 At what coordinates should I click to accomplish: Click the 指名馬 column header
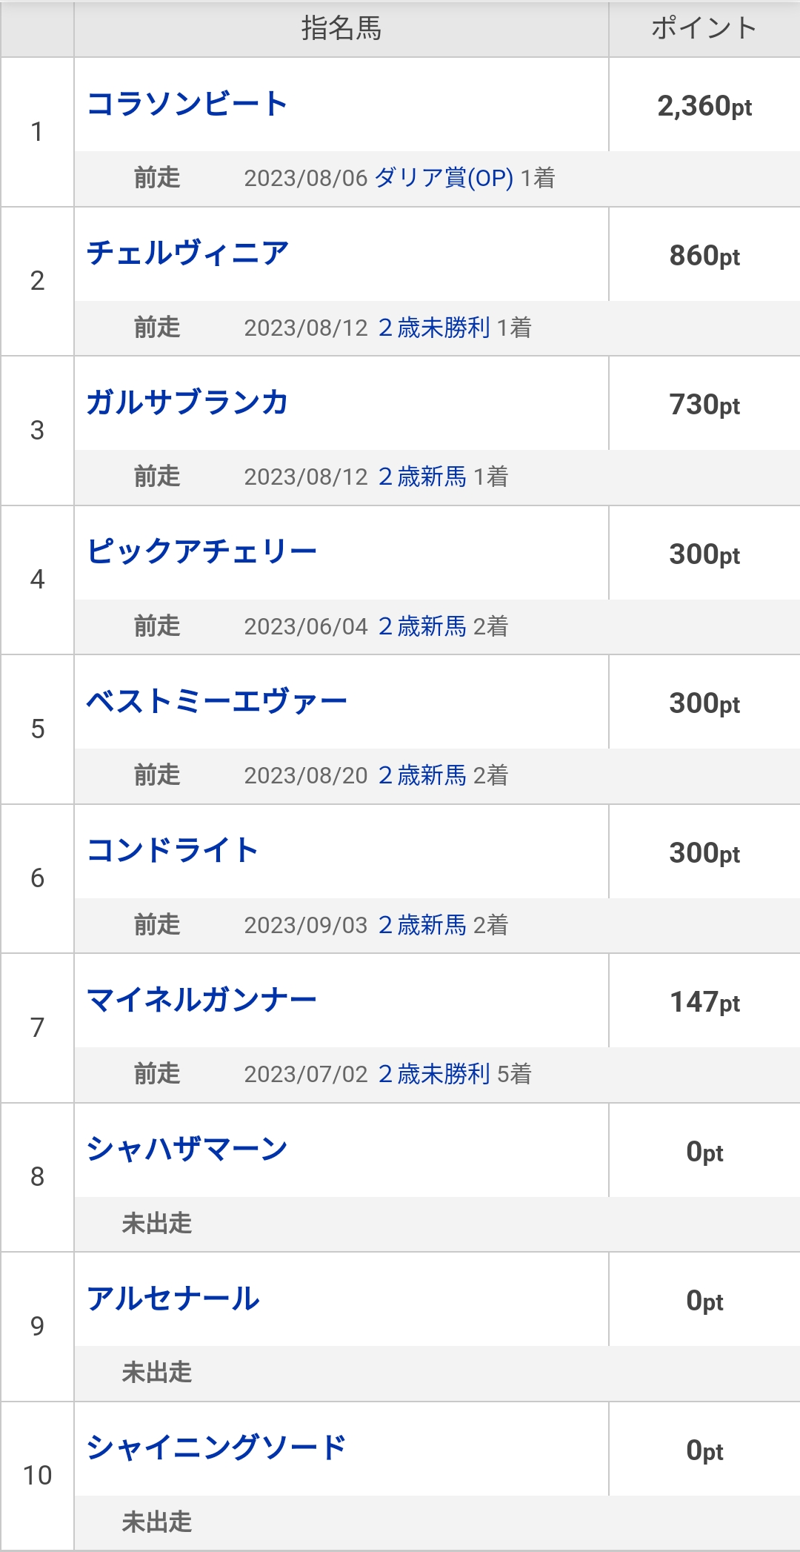[x=341, y=28]
